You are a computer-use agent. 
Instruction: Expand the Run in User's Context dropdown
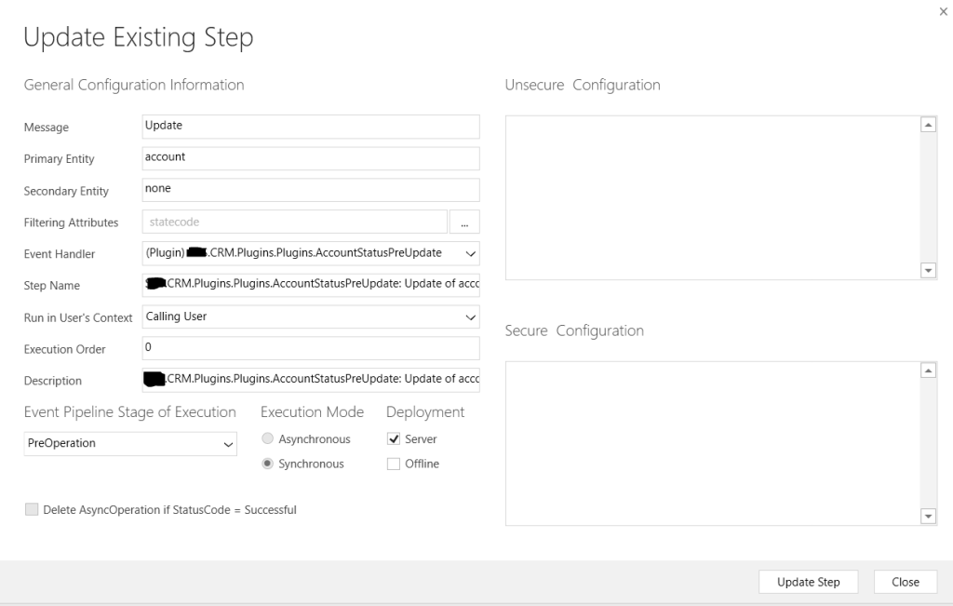coord(469,316)
